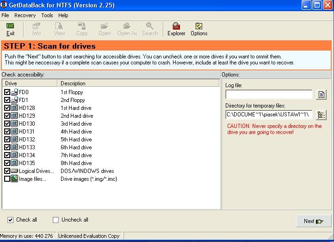Click the temporary files directory field

click(x=269, y=115)
